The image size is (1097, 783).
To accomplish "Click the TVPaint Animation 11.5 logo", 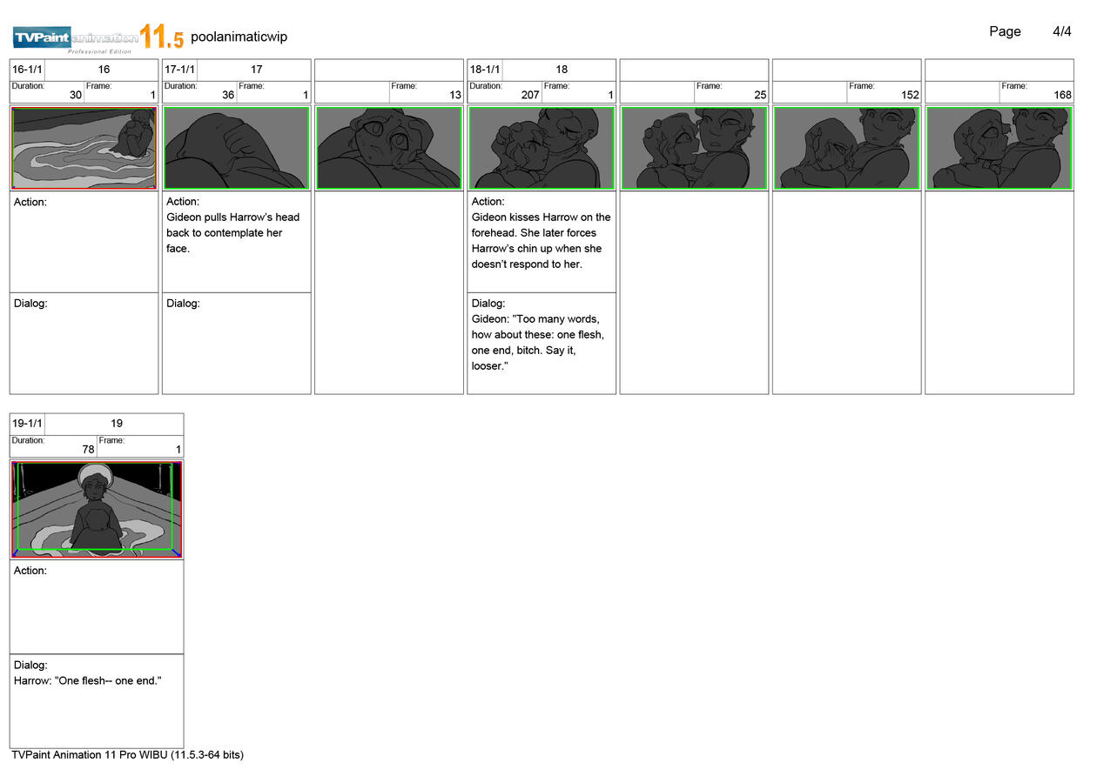I will [x=98, y=37].
